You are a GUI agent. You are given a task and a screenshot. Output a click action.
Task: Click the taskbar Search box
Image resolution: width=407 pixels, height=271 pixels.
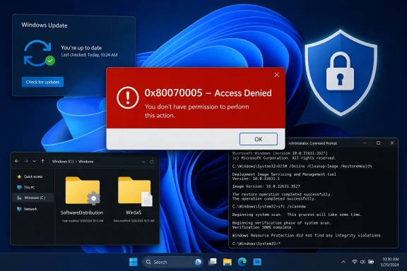click(x=172, y=262)
